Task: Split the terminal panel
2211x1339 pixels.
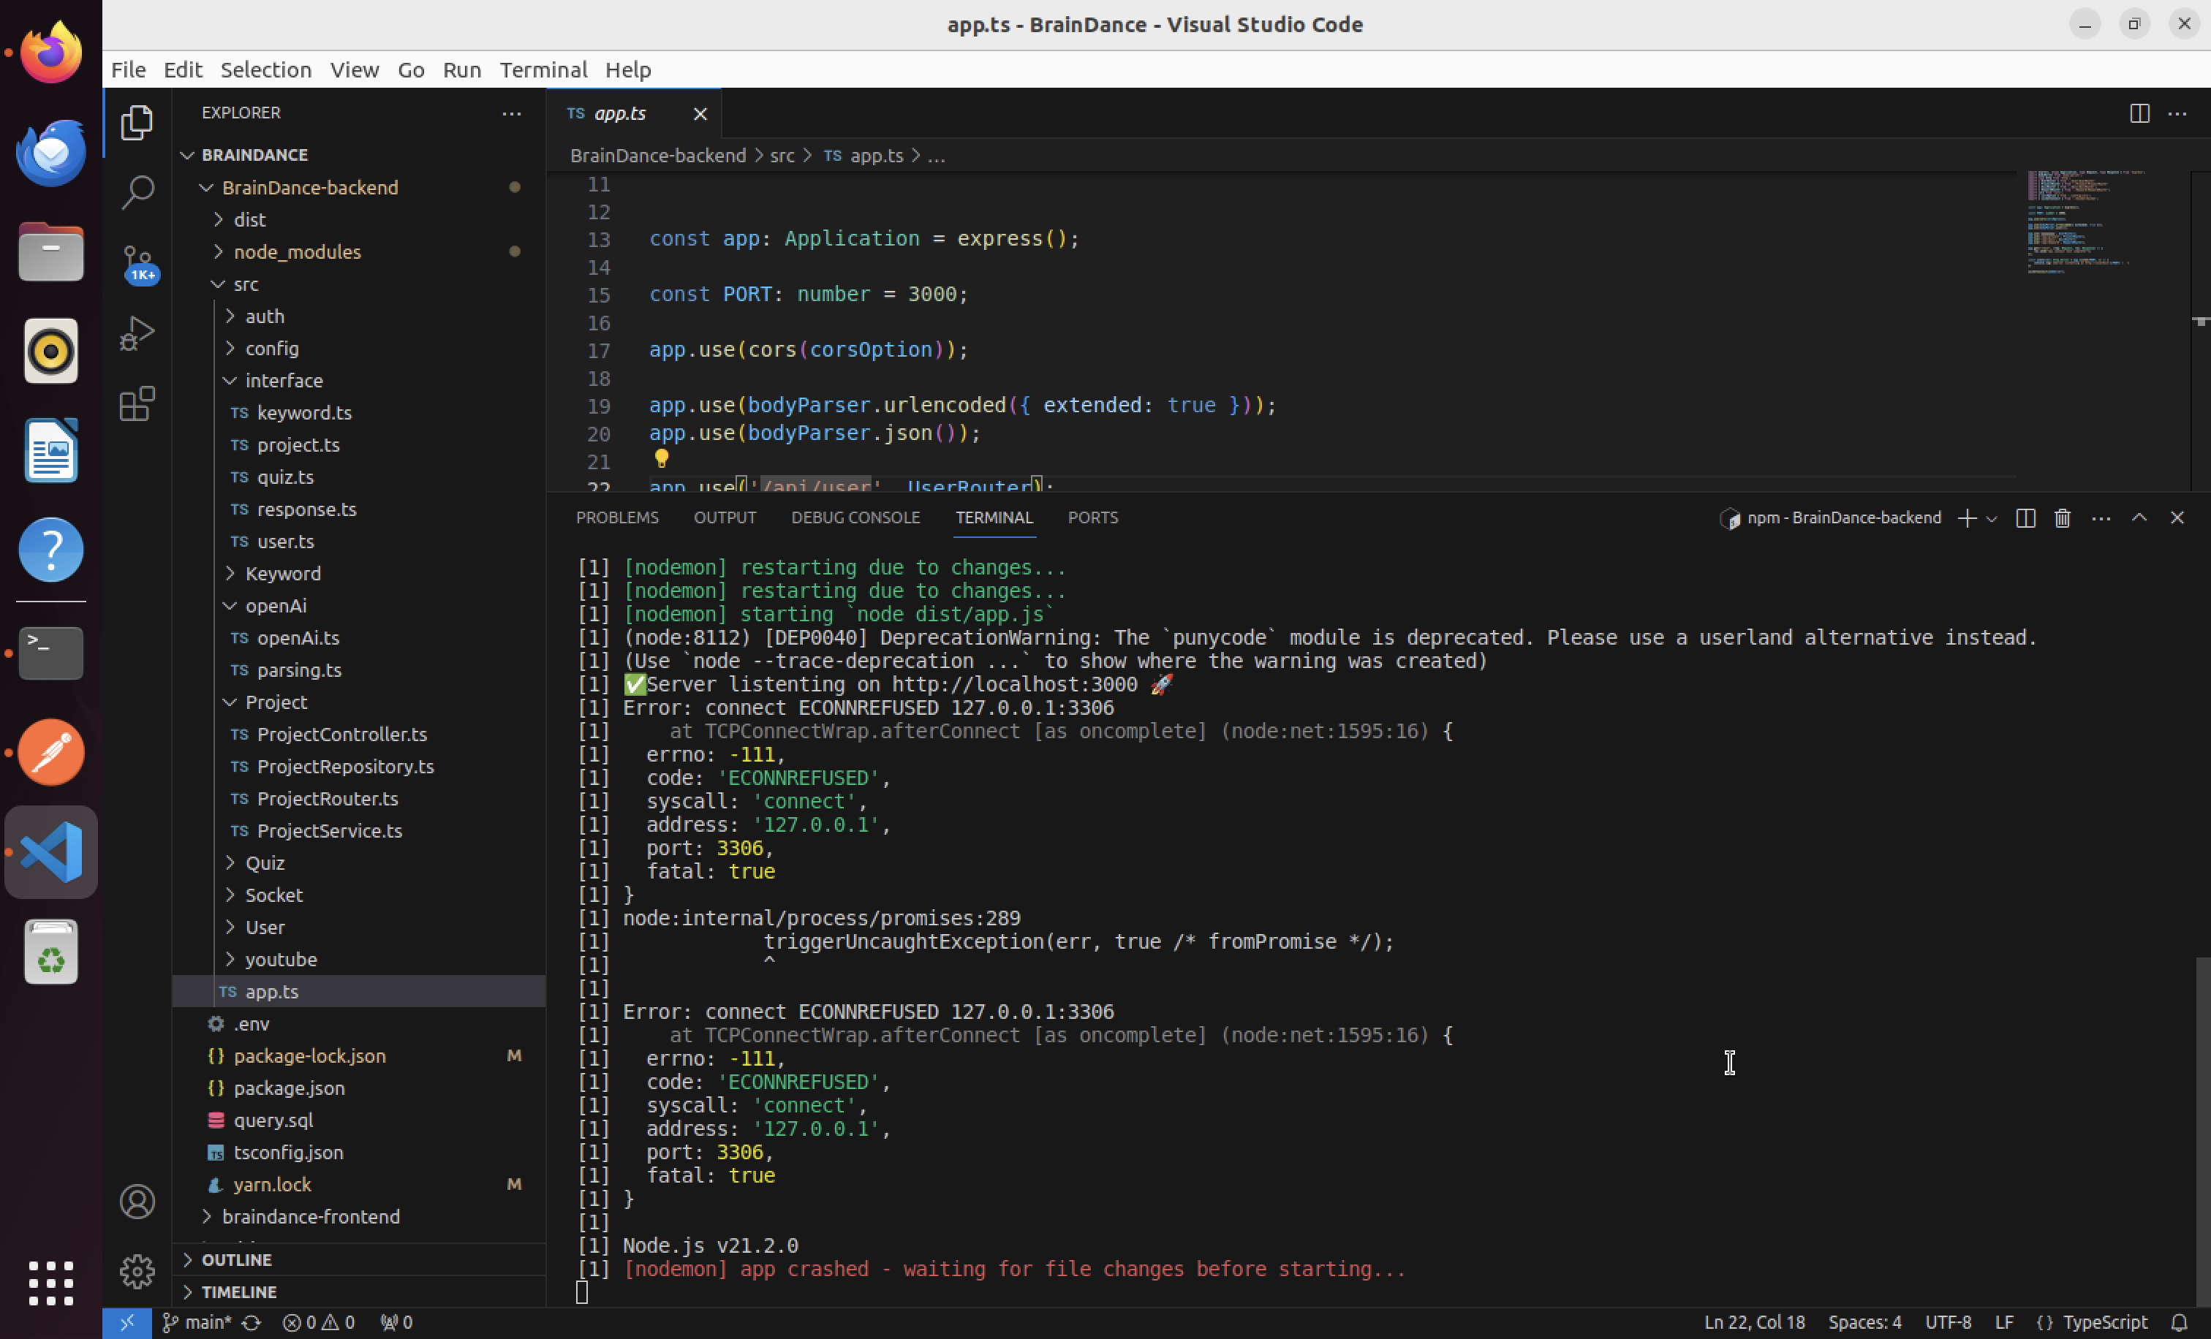Action: click(2025, 517)
